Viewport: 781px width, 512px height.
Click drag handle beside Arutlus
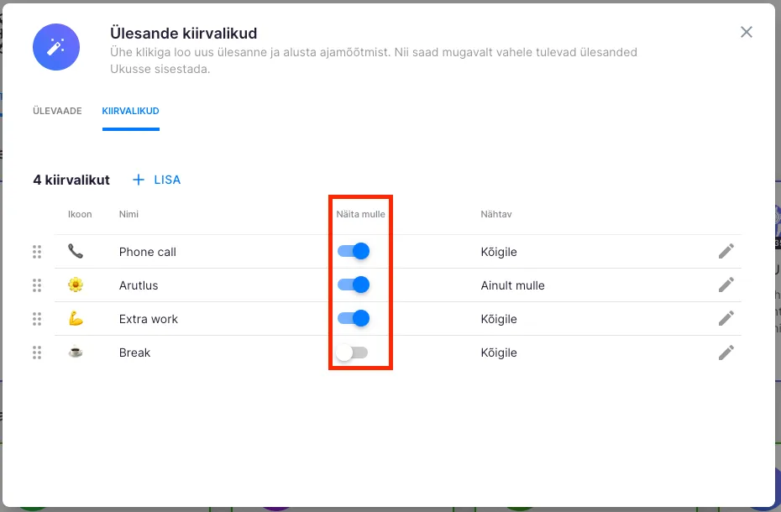(37, 285)
